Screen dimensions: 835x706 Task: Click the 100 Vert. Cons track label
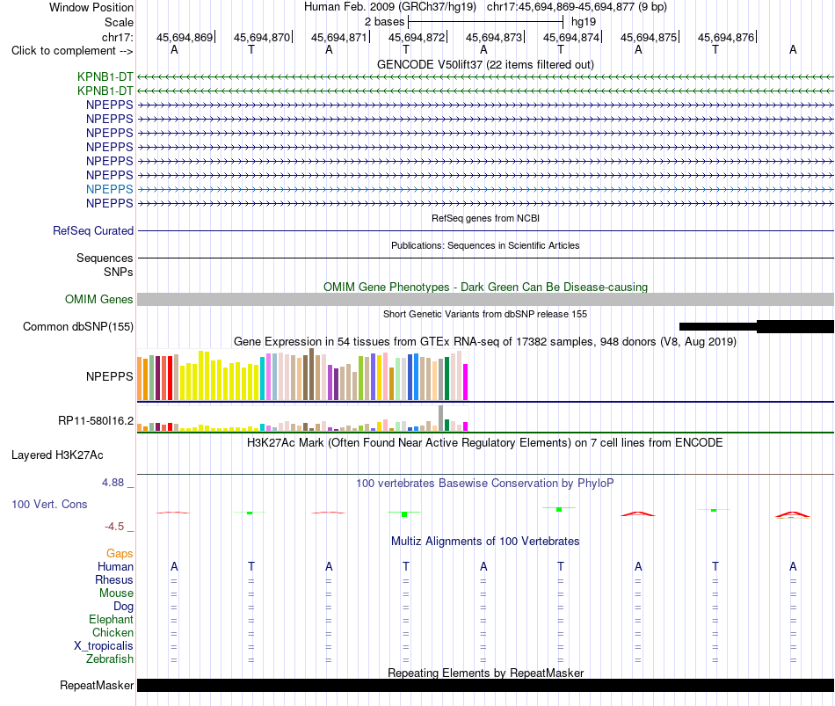coord(49,504)
